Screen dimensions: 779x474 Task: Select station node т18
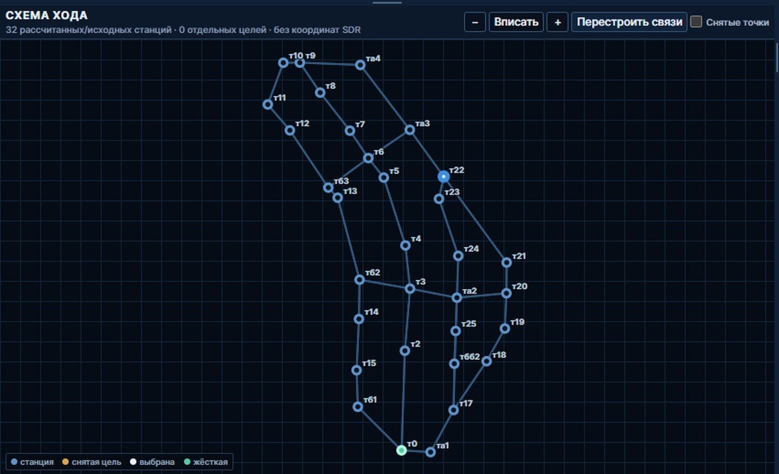486,361
